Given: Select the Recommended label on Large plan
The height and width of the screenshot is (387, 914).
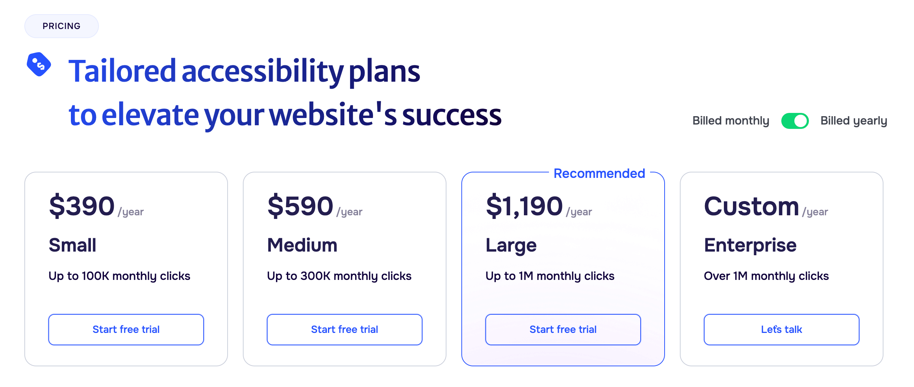Looking at the screenshot, I should coord(599,173).
